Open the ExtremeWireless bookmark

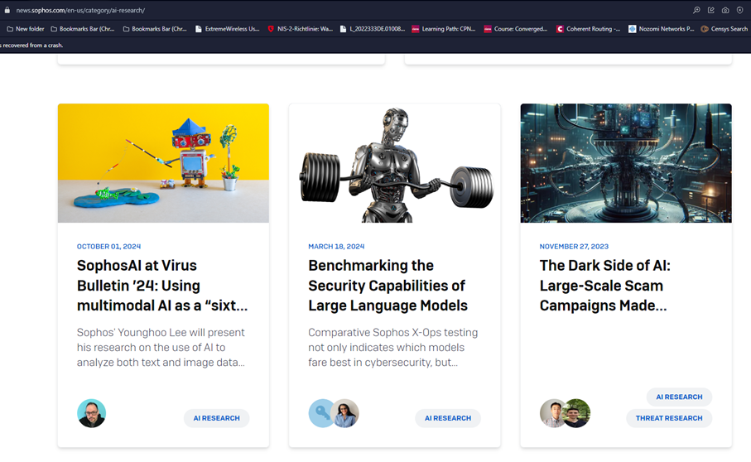coord(227,29)
